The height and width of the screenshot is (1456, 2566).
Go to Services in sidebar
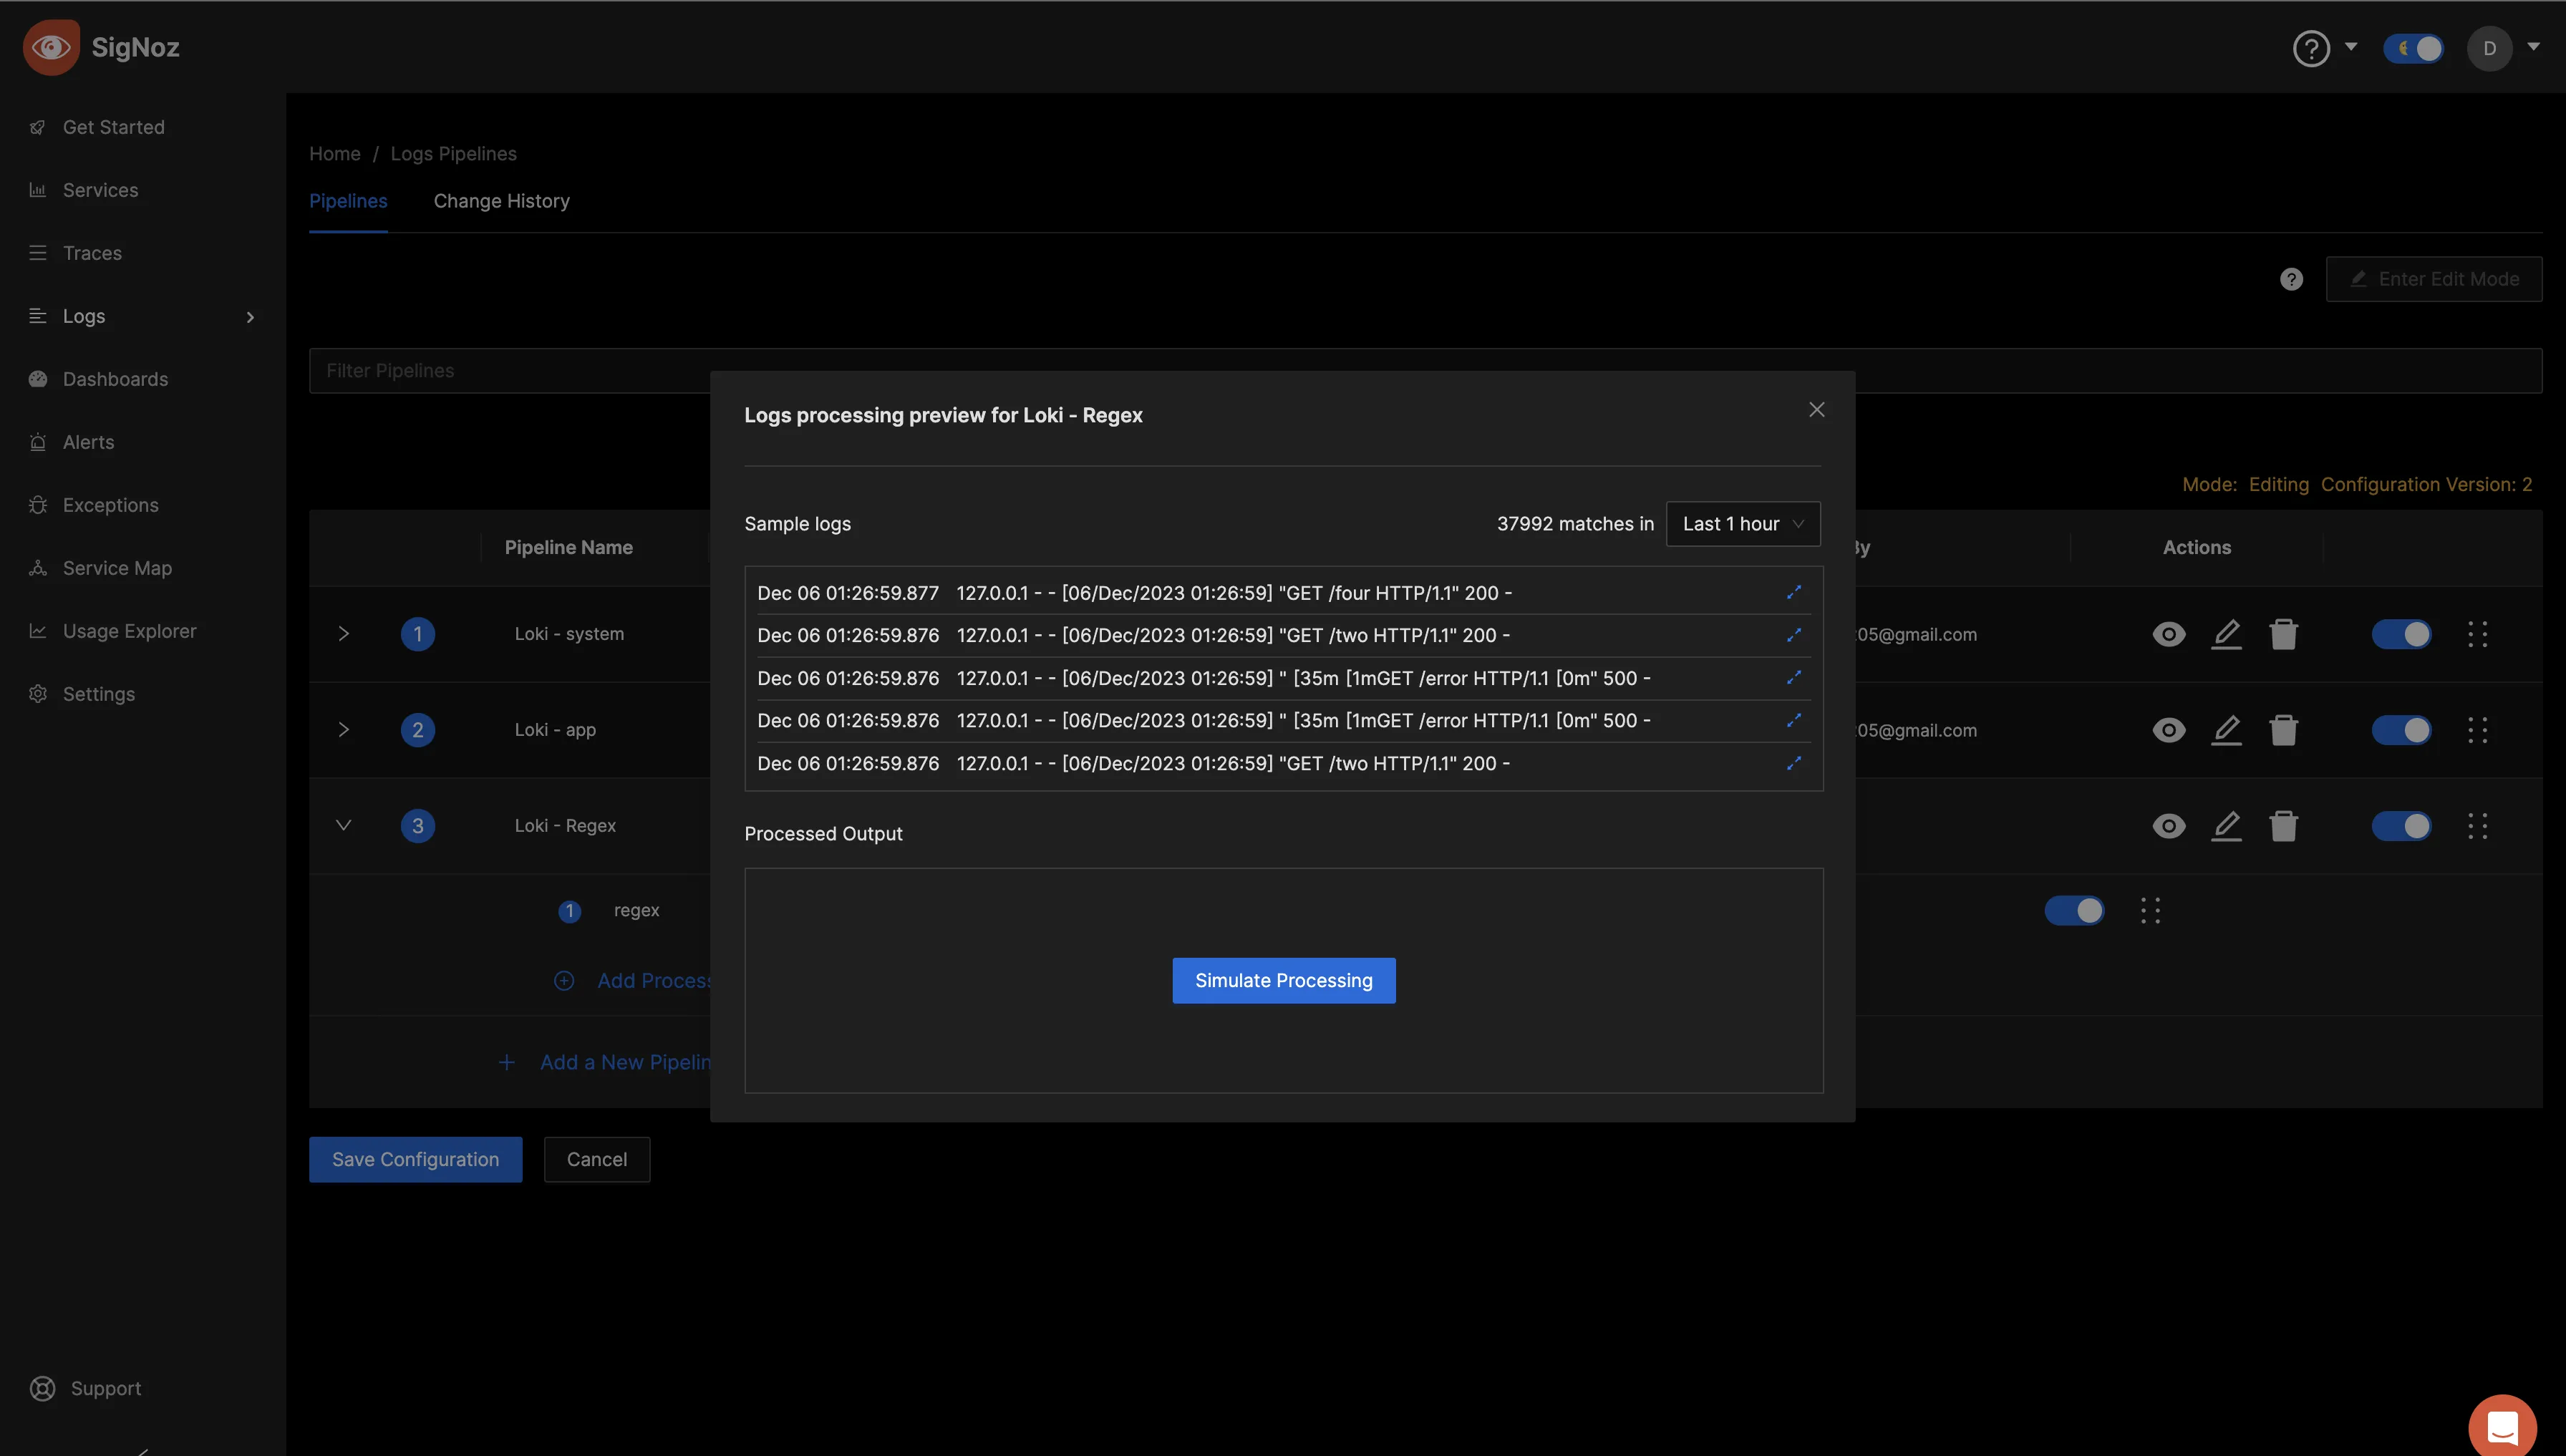(x=100, y=190)
